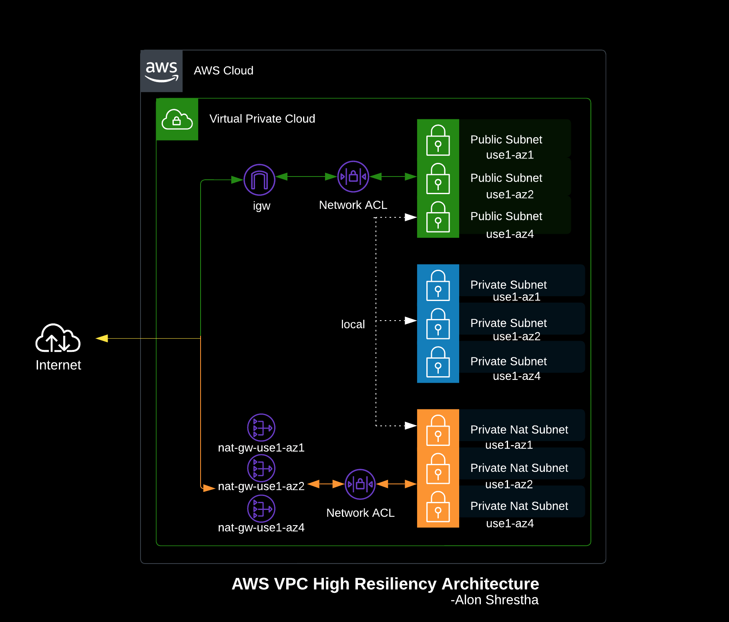Select the Private Subnet use1-az2 lock icon

[x=438, y=323]
